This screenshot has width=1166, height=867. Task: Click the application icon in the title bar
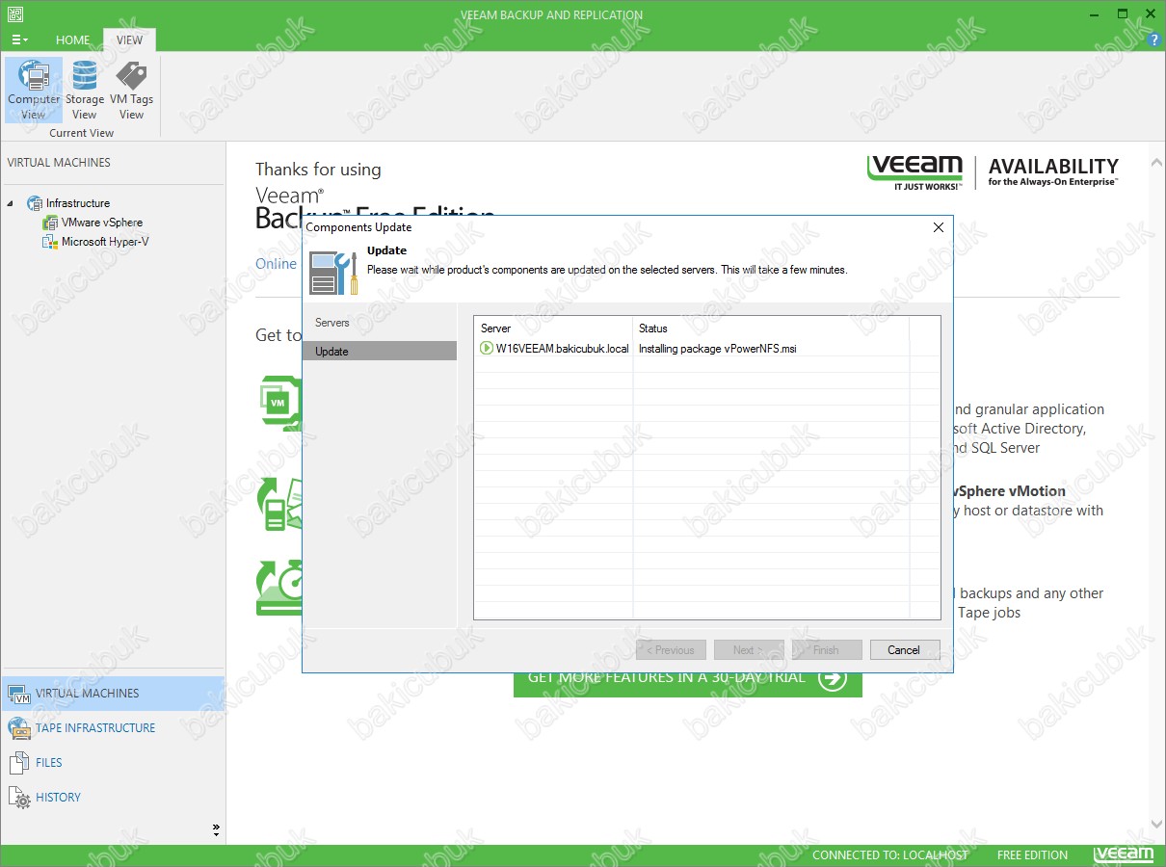click(x=15, y=14)
